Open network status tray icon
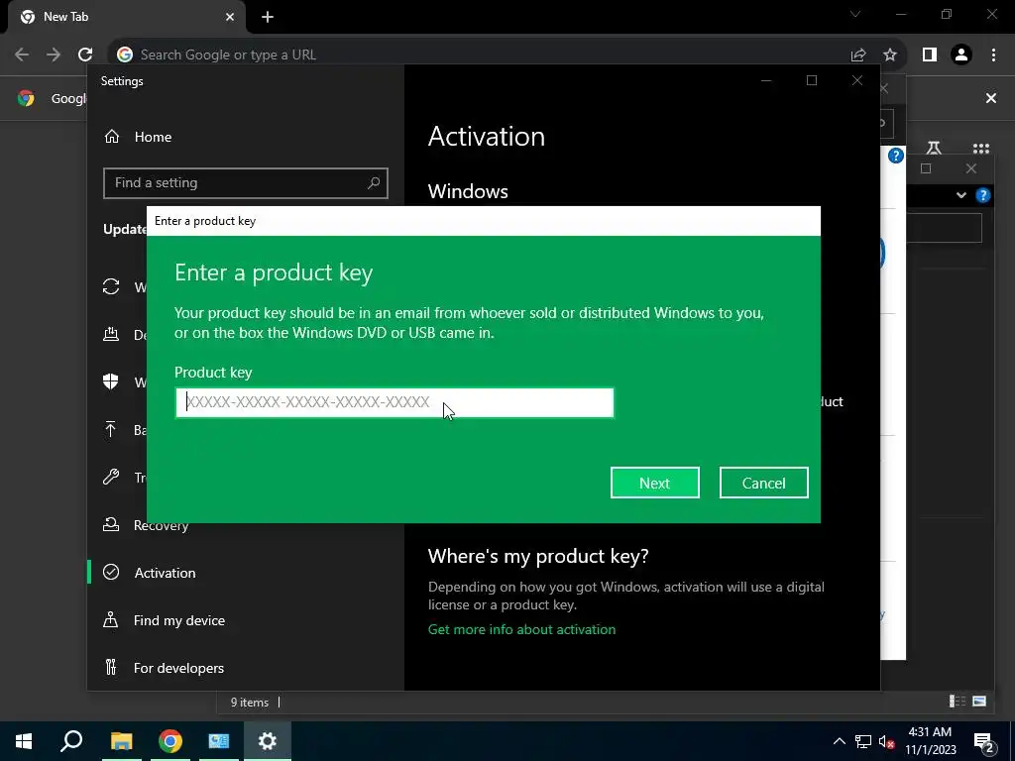 click(x=863, y=741)
